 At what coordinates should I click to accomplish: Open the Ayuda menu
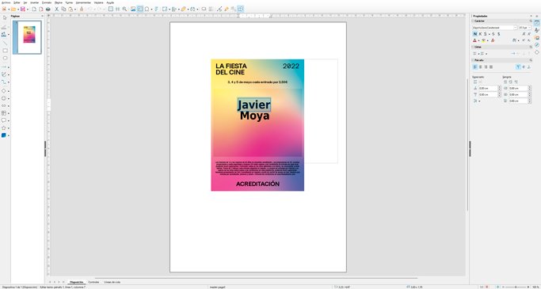tap(110, 2)
